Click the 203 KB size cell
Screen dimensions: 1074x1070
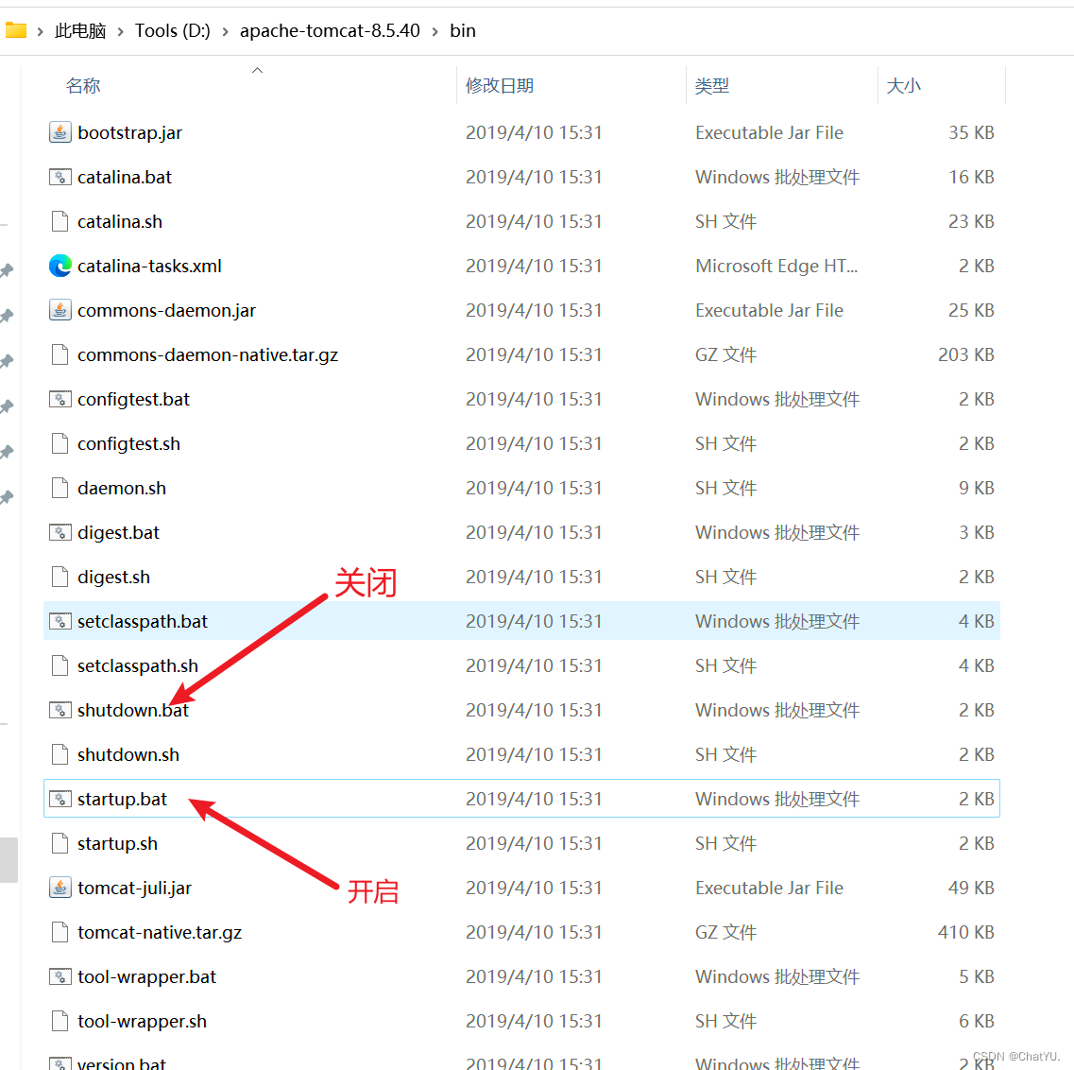point(965,354)
